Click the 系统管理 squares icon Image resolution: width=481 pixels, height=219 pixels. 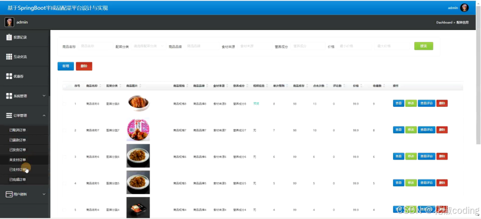point(9,96)
